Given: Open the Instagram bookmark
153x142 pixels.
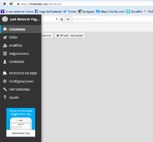Looking at the screenshot, I should 86,11.
